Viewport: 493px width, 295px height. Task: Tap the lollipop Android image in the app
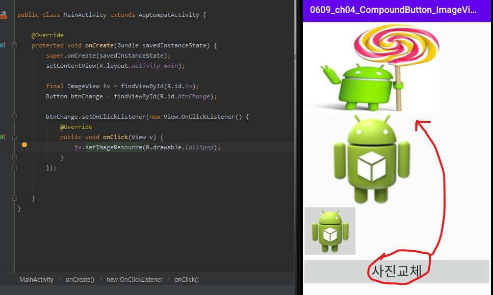[373, 68]
